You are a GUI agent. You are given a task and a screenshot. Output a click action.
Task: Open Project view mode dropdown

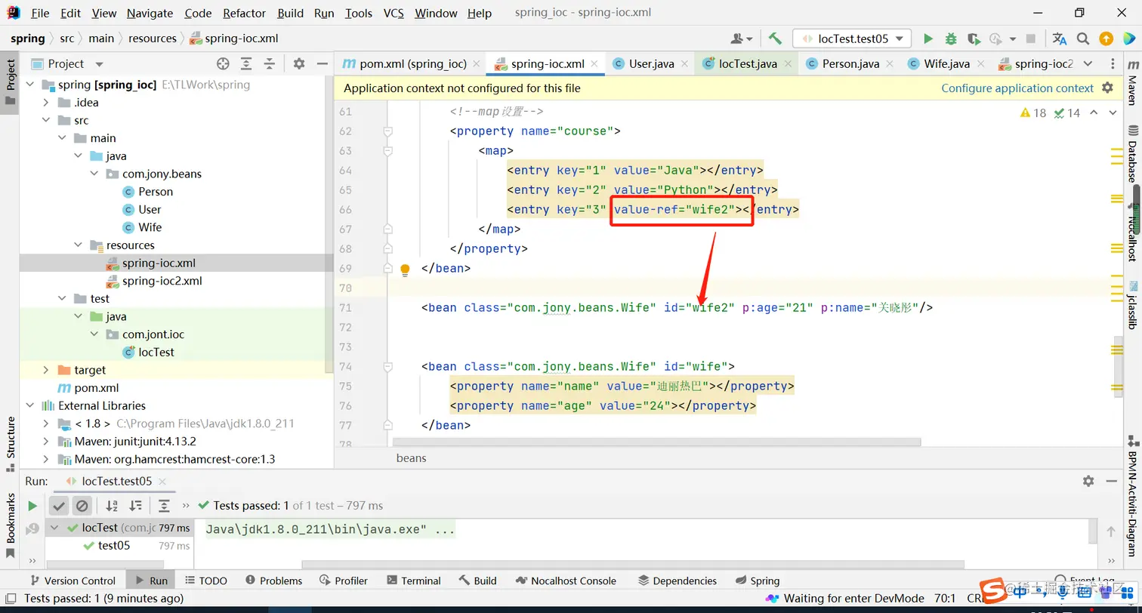(x=100, y=64)
